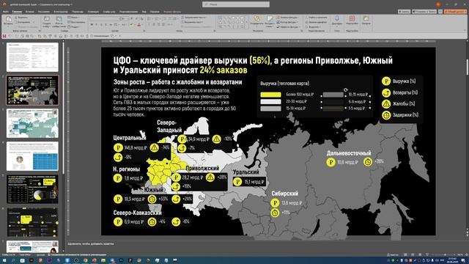
Task: Click the red font color icon
Action: pos(139,24)
